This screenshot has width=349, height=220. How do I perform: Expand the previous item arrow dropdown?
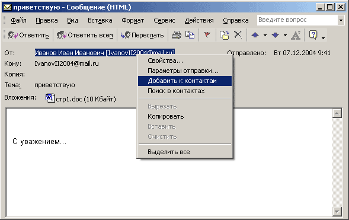265,35
